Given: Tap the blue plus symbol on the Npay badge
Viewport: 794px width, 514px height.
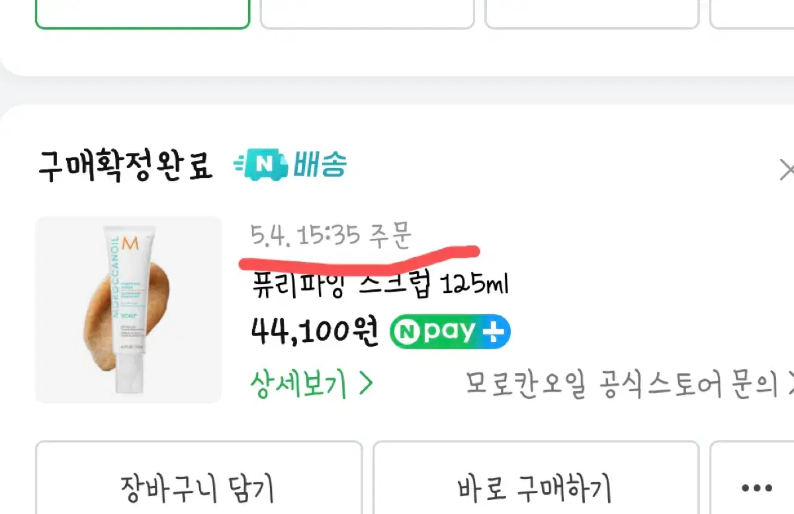Looking at the screenshot, I should click(493, 332).
